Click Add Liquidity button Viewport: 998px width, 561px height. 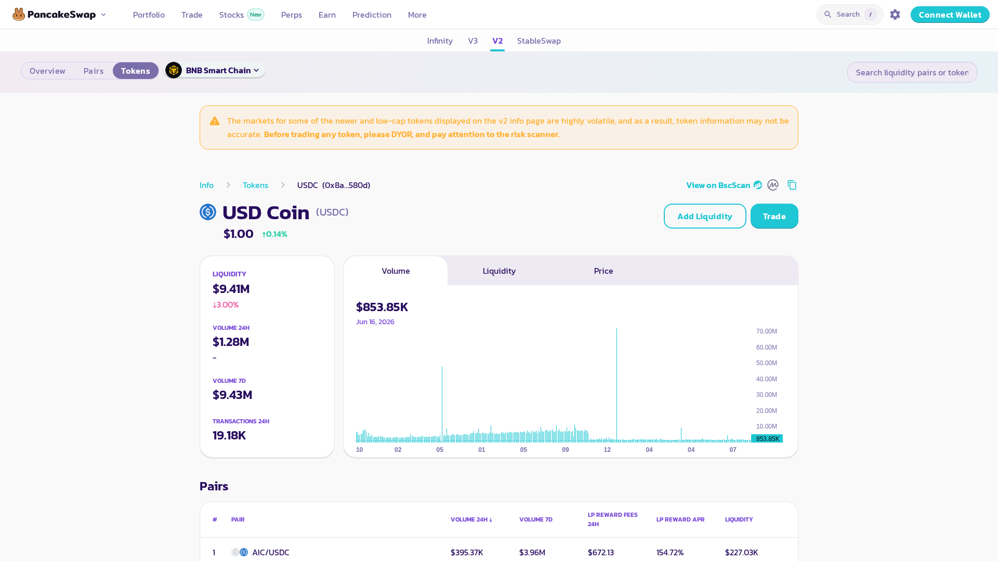click(x=705, y=216)
